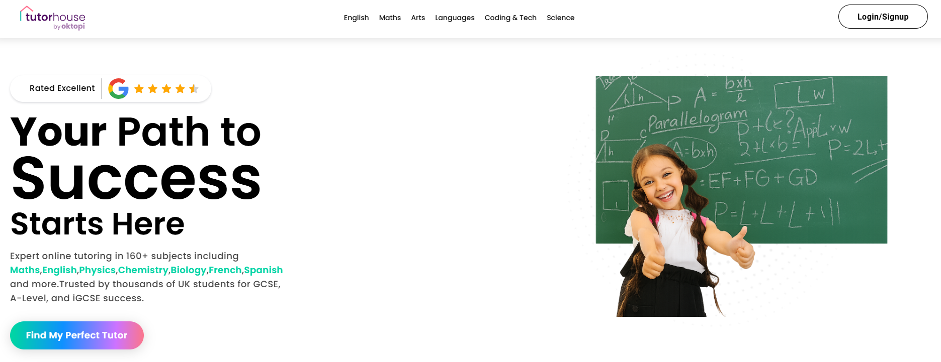Screen dimensions: 941x362
Task: Follow the Spanish subject link
Action: [263, 270]
